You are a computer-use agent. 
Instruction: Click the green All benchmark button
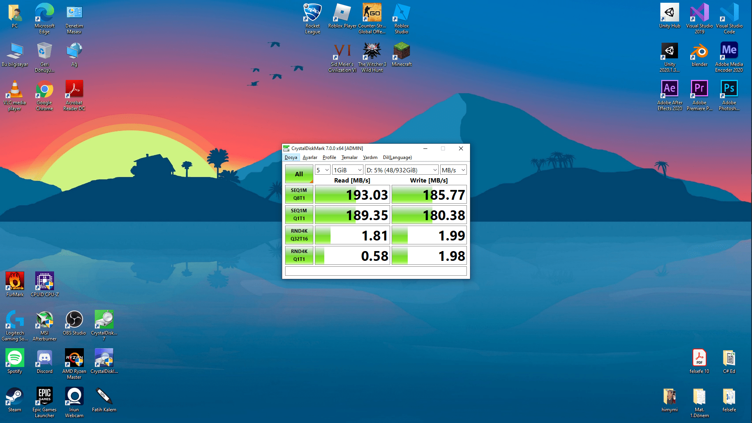[x=299, y=174]
